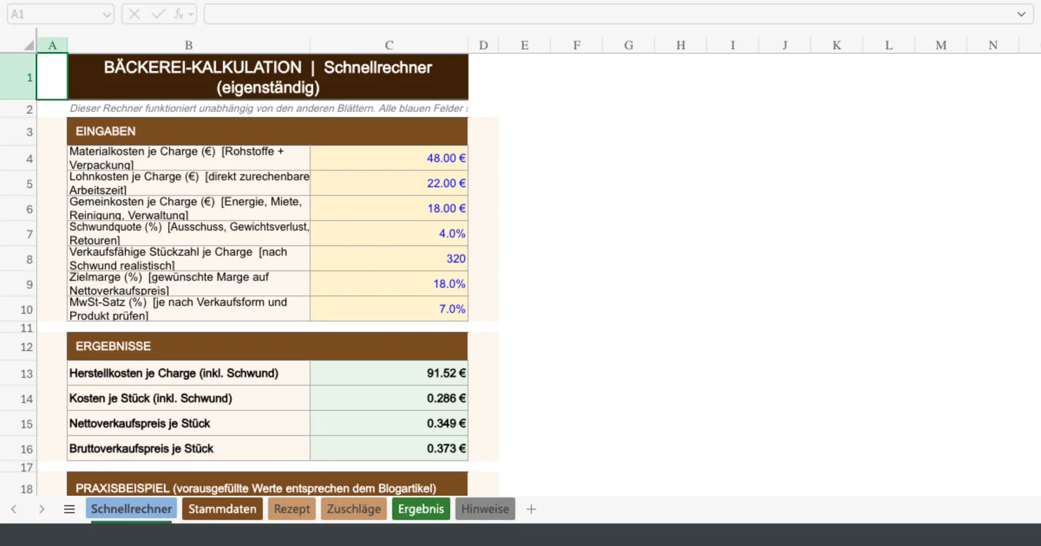Select row 16 header
The image size is (1041, 546).
[x=18, y=449]
